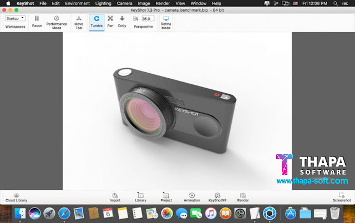Open Calendar from the Dock
This screenshot has height=223, width=355.
tap(108, 213)
